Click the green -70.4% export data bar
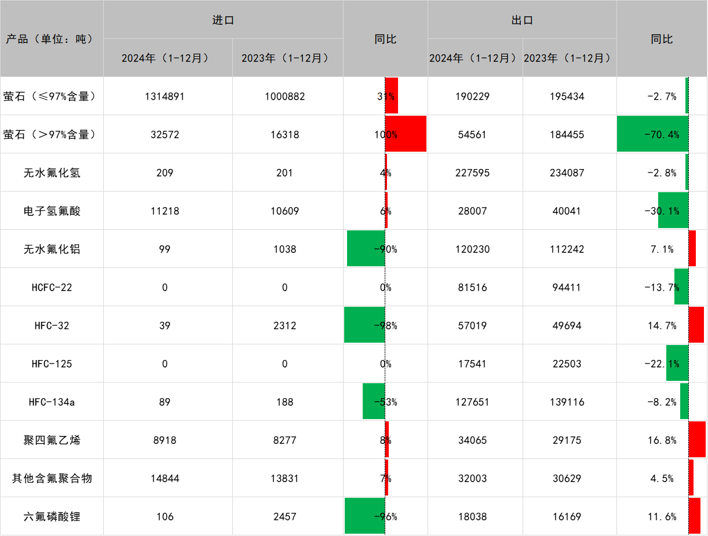This screenshot has height=536, width=708. point(652,134)
